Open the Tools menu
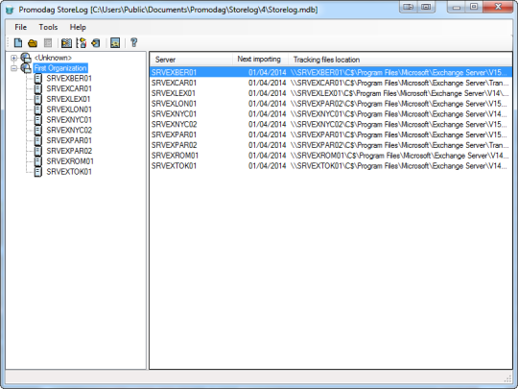Viewport: 518px width, 389px height. pyautogui.click(x=48, y=27)
